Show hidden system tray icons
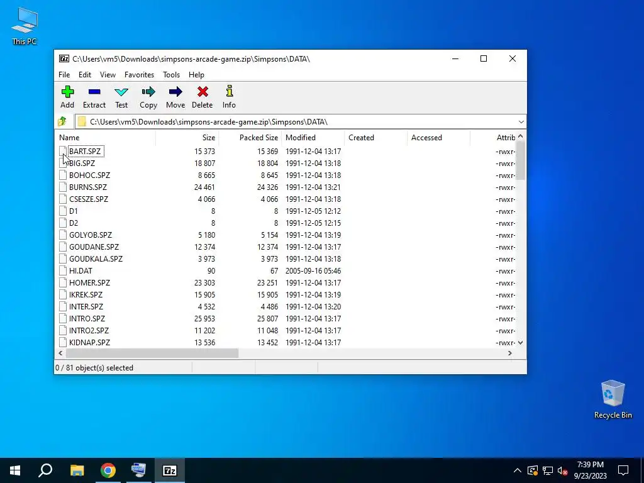Screen dimensions: 644x483 coord(517,470)
